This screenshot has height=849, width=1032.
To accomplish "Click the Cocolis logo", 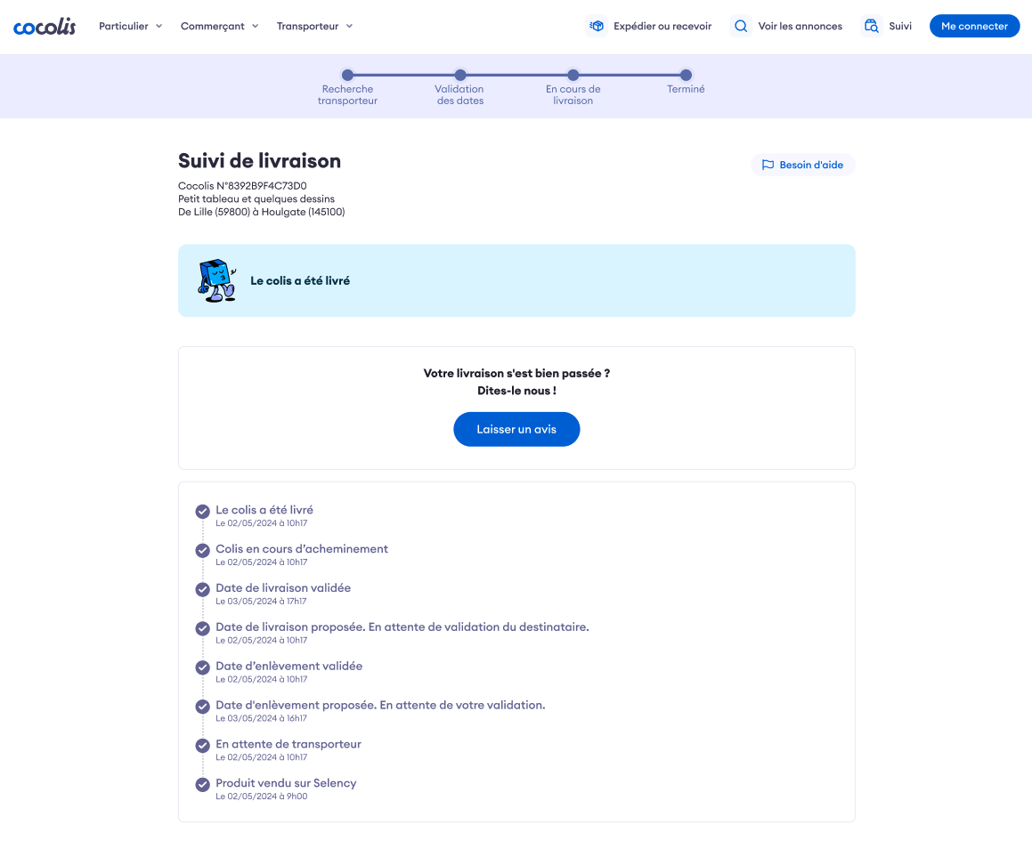I will [45, 27].
